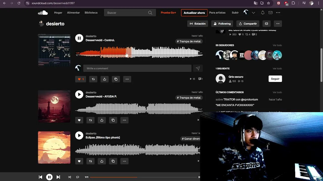
Task: Toggle repeat in the player bar
Action: pos(78,177)
